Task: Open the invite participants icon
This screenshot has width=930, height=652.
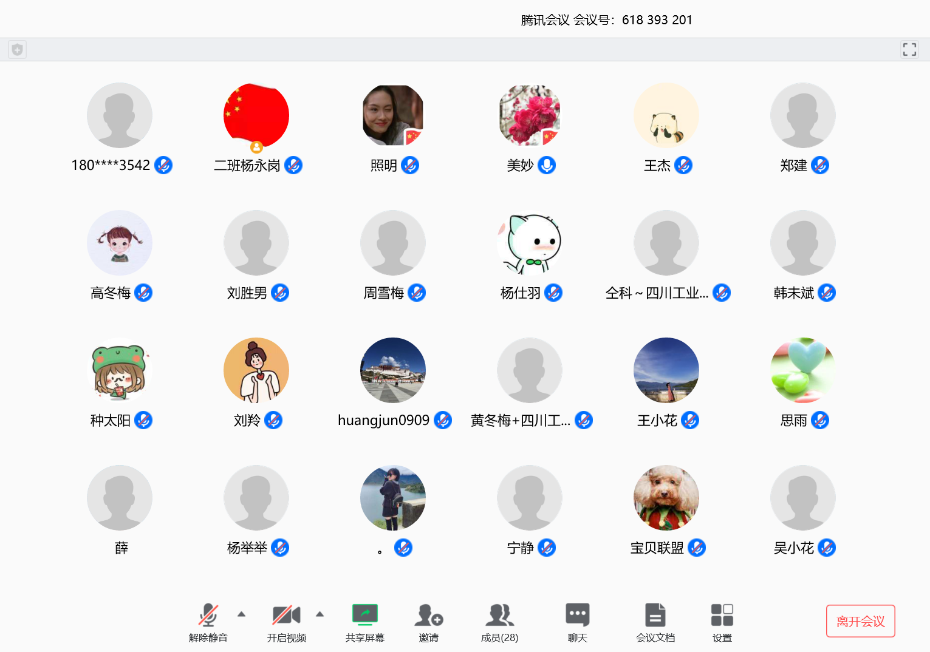Action: pos(428,615)
